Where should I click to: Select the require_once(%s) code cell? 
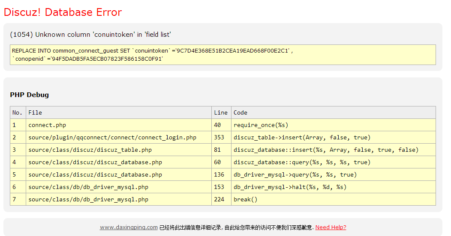point(334,125)
